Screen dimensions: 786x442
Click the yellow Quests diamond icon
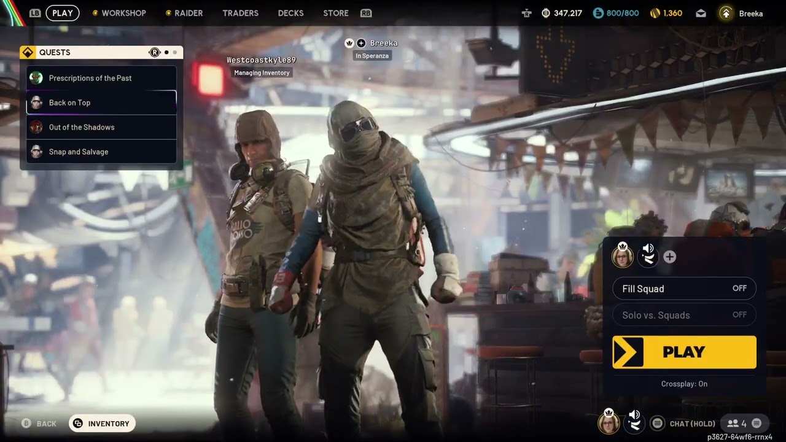(28, 52)
